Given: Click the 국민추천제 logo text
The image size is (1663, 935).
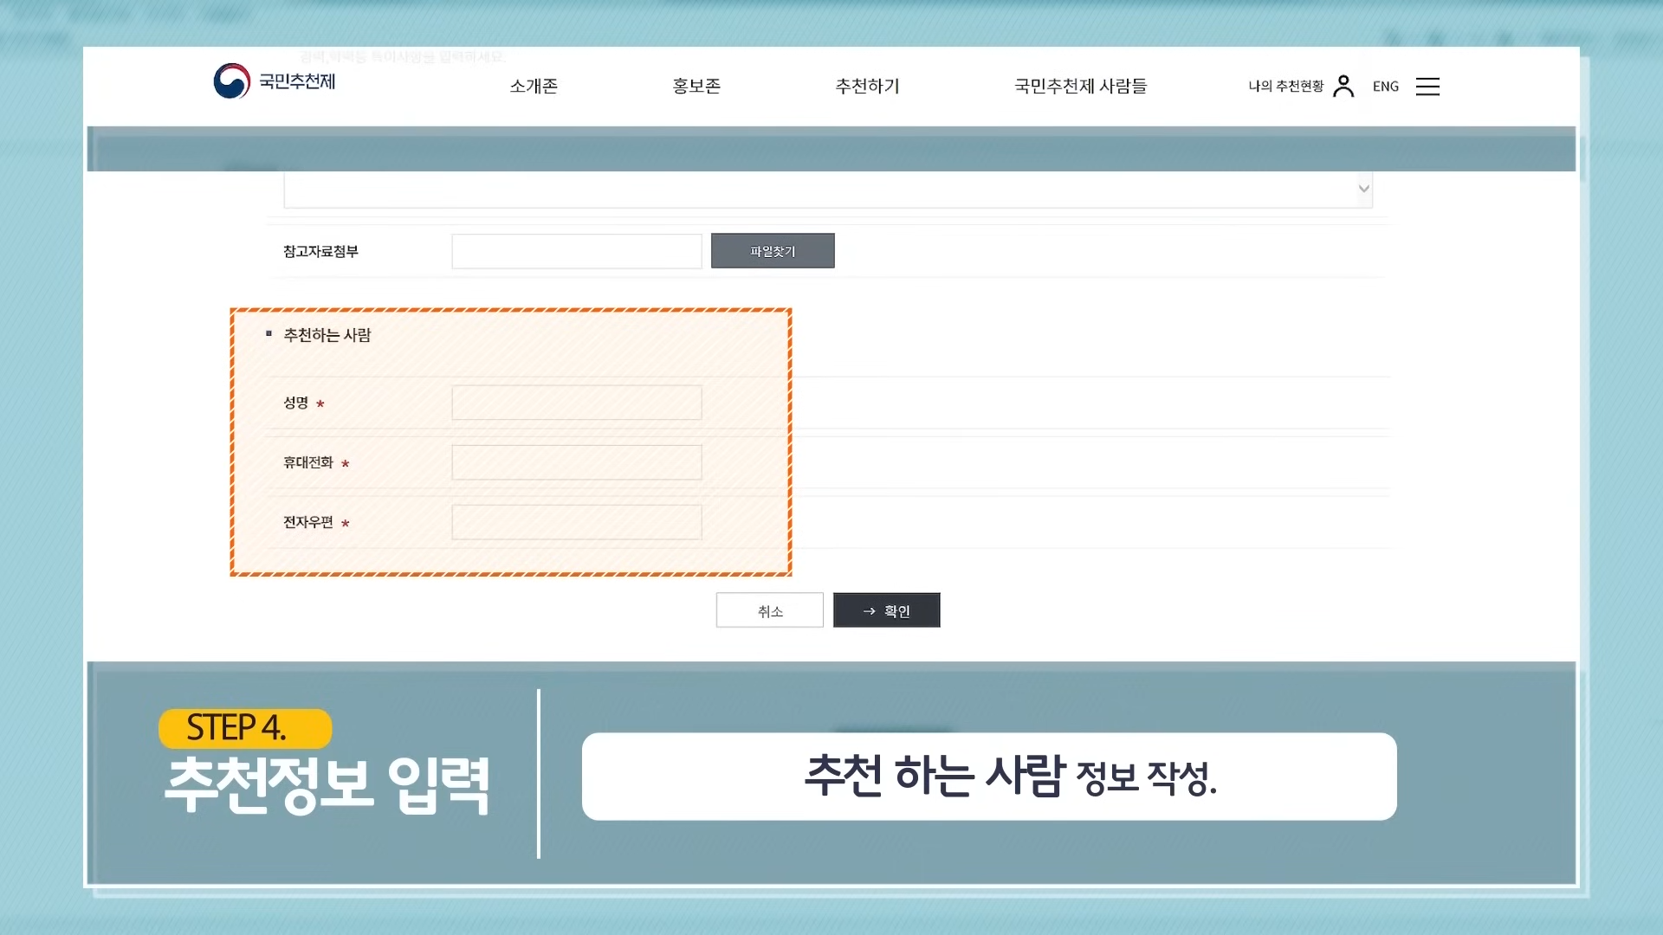Looking at the screenshot, I should [x=297, y=81].
